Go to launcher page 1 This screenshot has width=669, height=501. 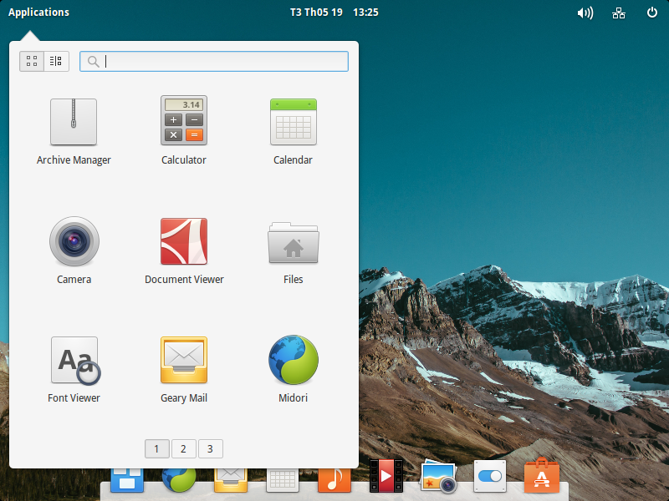157,449
